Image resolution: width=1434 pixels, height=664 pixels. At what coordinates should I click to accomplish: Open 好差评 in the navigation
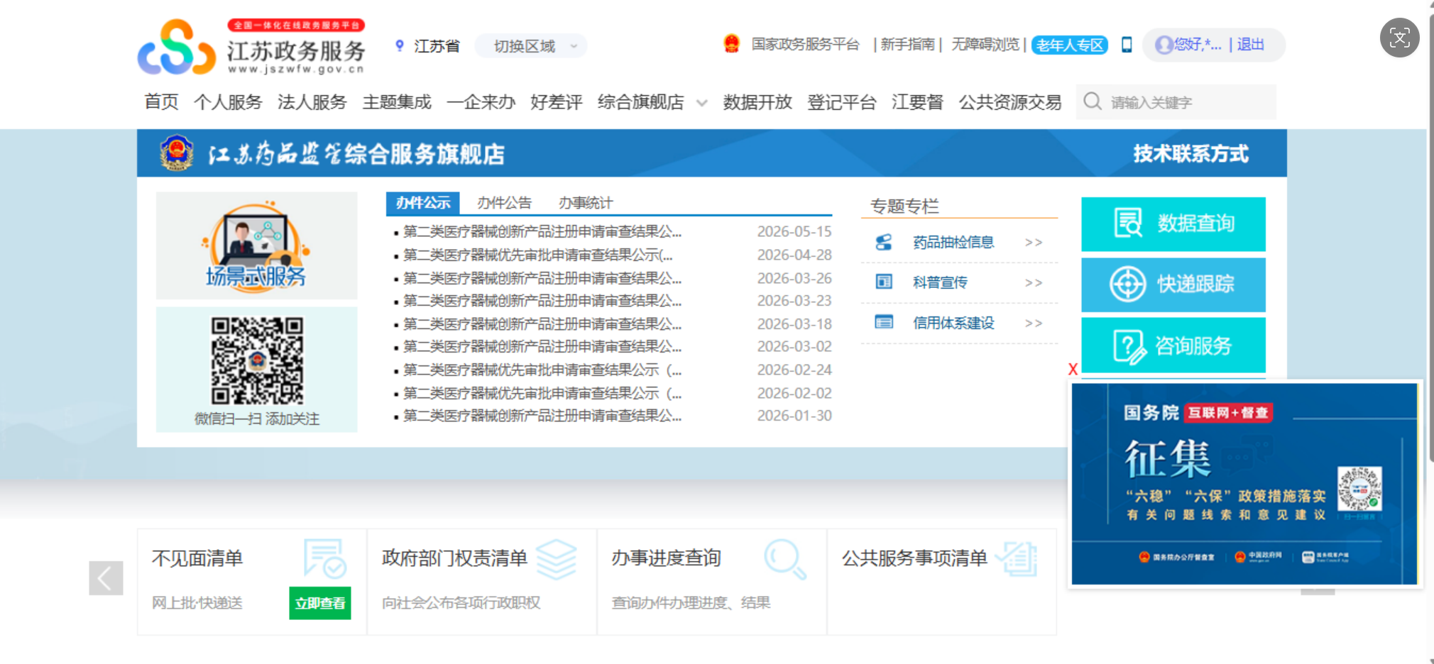coord(557,101)
